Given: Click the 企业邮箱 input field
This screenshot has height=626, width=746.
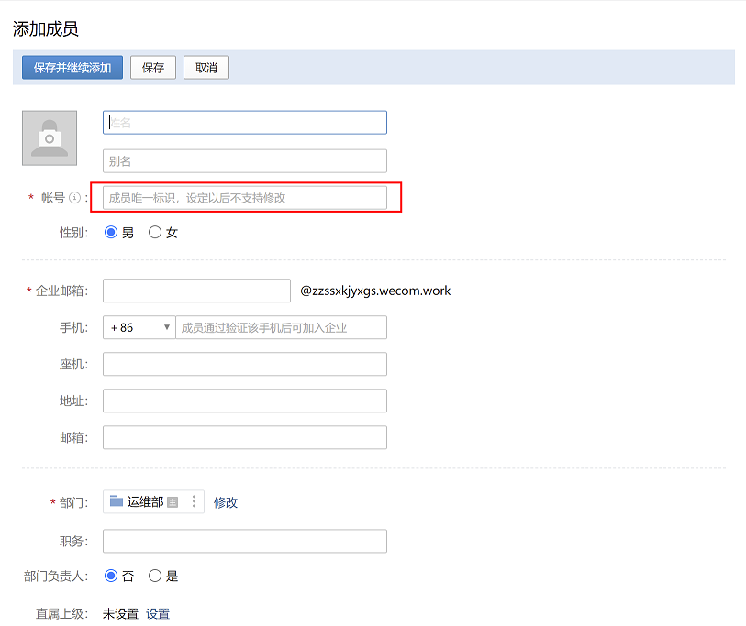Looking at the screenshot, I should coord(196,291).
